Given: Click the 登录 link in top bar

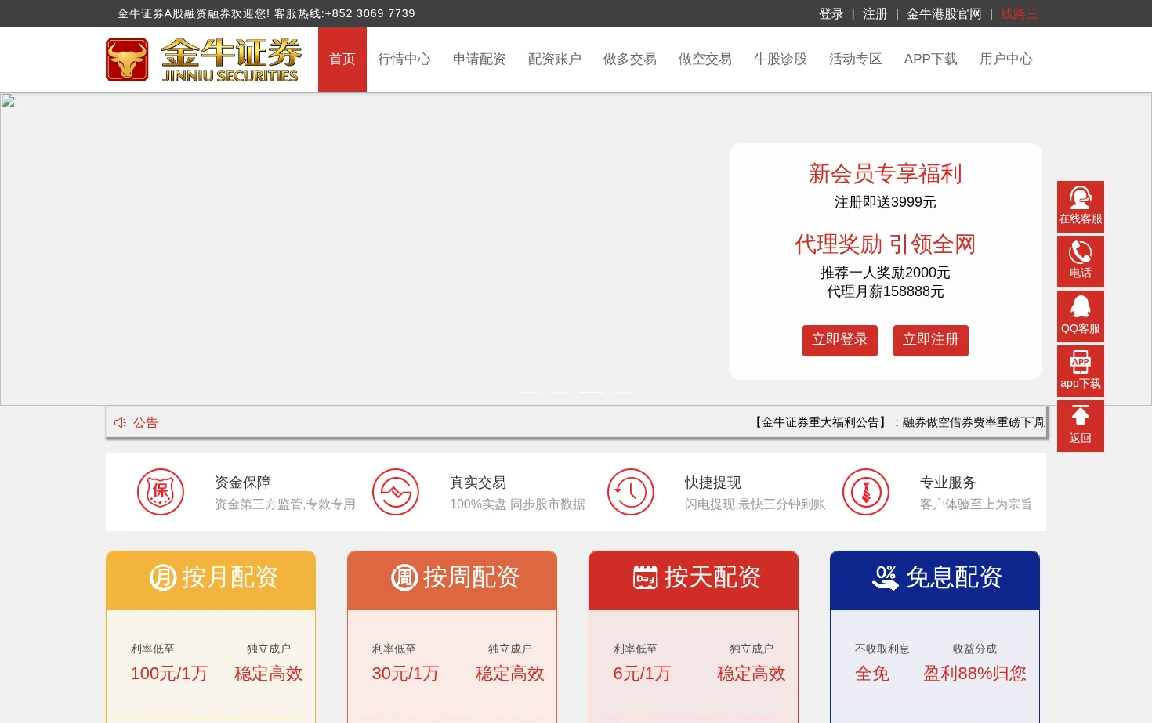Looking at the screenshot, I should (831, 14).
